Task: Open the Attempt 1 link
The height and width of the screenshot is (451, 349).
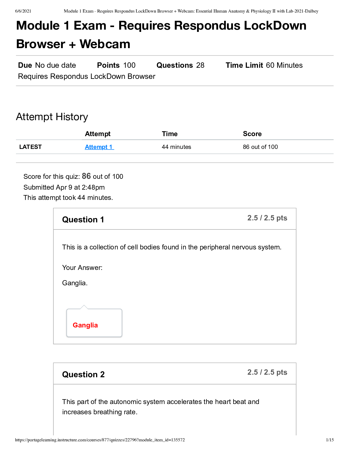Action: (99, 147)
